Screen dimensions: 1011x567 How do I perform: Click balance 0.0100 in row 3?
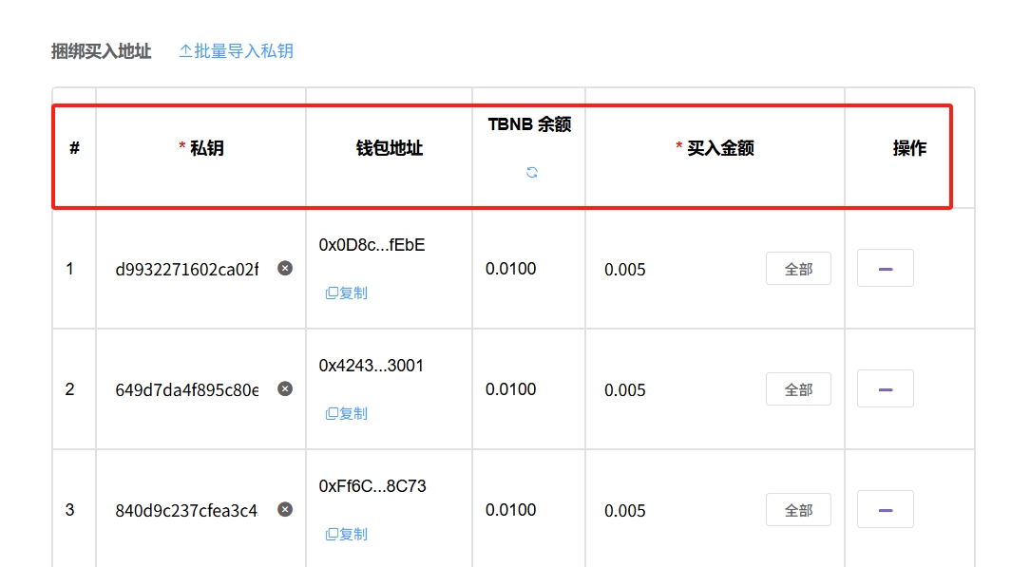point(510,510)
